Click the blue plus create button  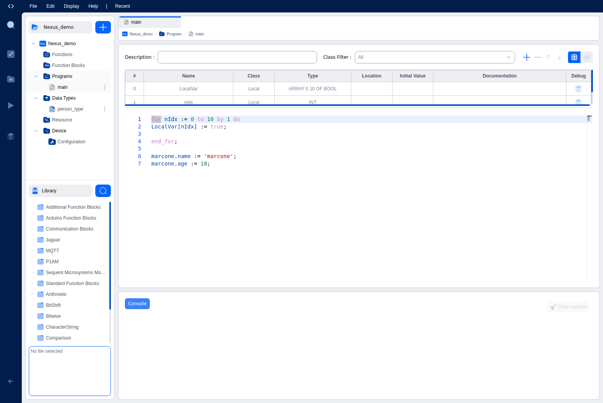point(103,27)
